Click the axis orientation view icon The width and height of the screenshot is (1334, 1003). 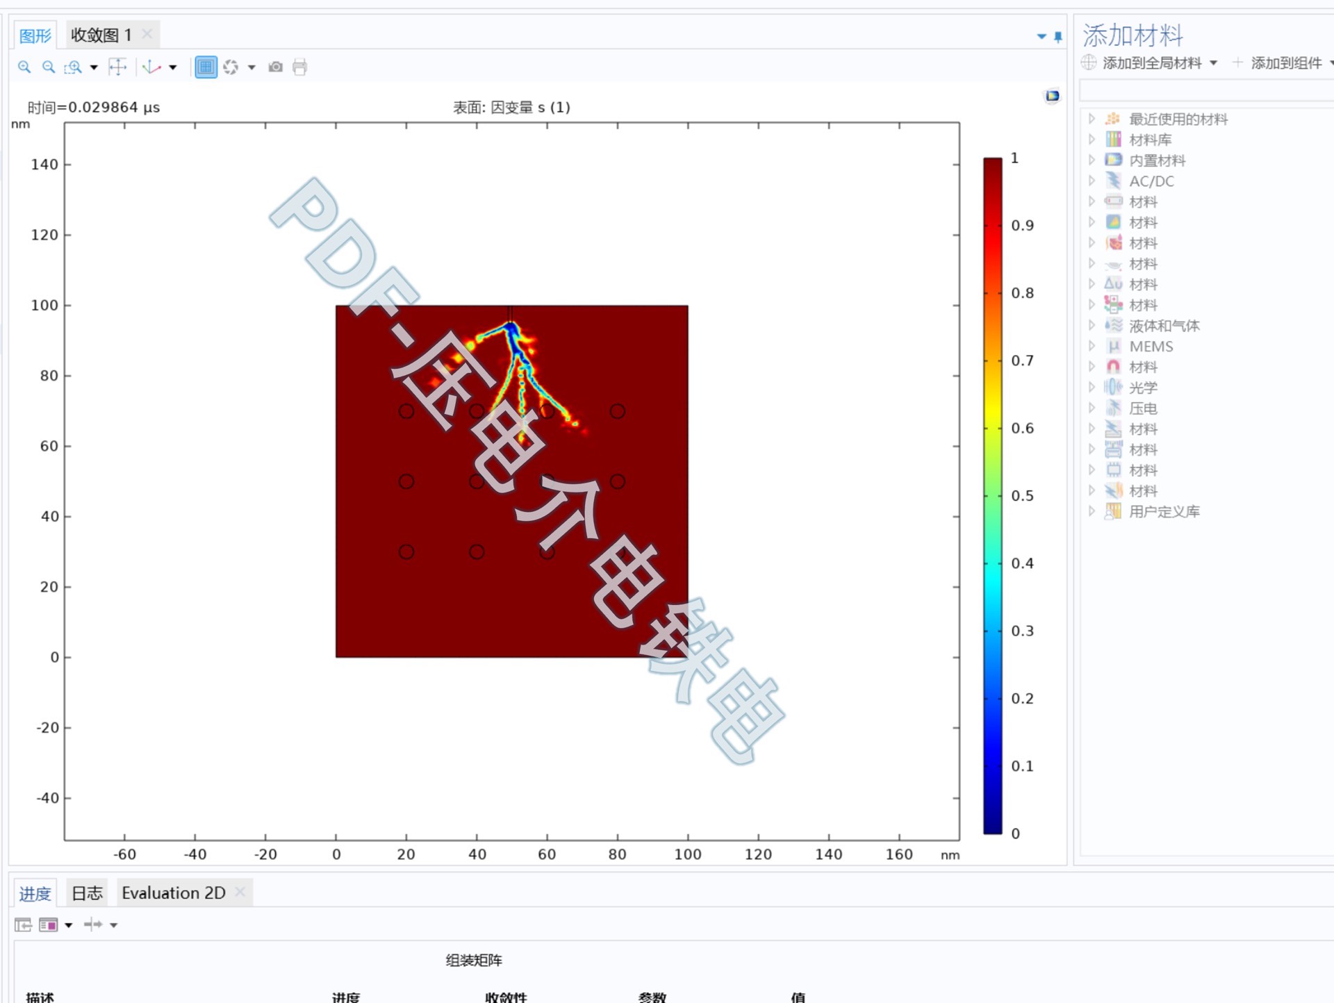[151, 67]
